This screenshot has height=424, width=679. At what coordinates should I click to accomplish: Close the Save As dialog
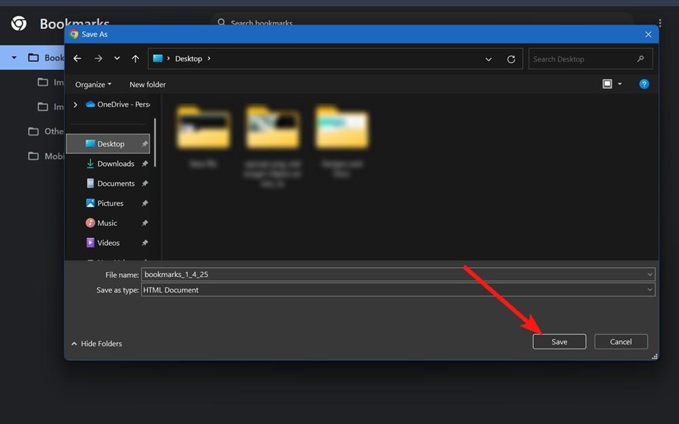[x=648, y=34]
